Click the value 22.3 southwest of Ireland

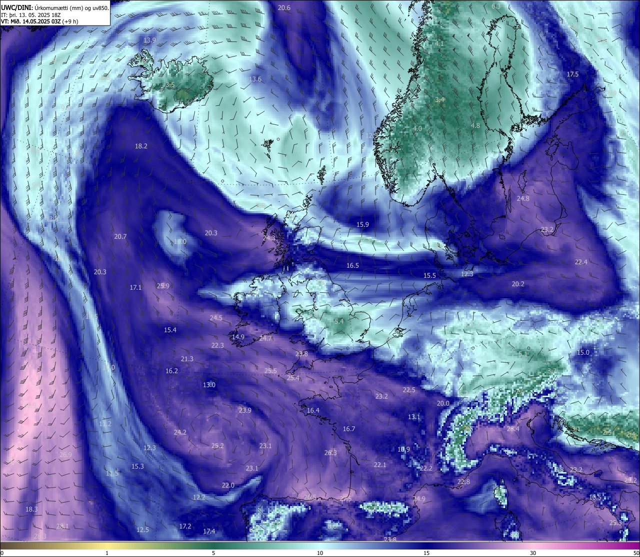coord(217,345)
